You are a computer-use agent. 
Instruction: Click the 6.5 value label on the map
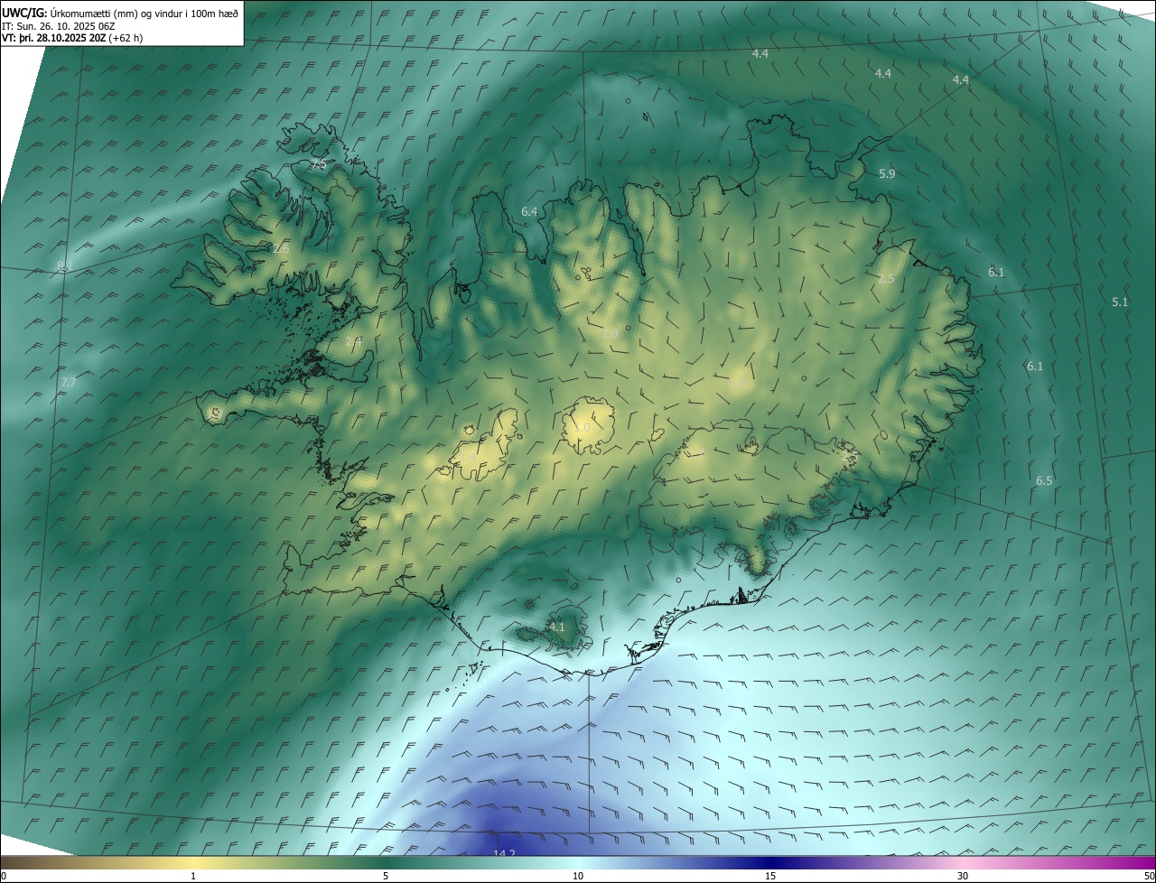coord(1044,480)
